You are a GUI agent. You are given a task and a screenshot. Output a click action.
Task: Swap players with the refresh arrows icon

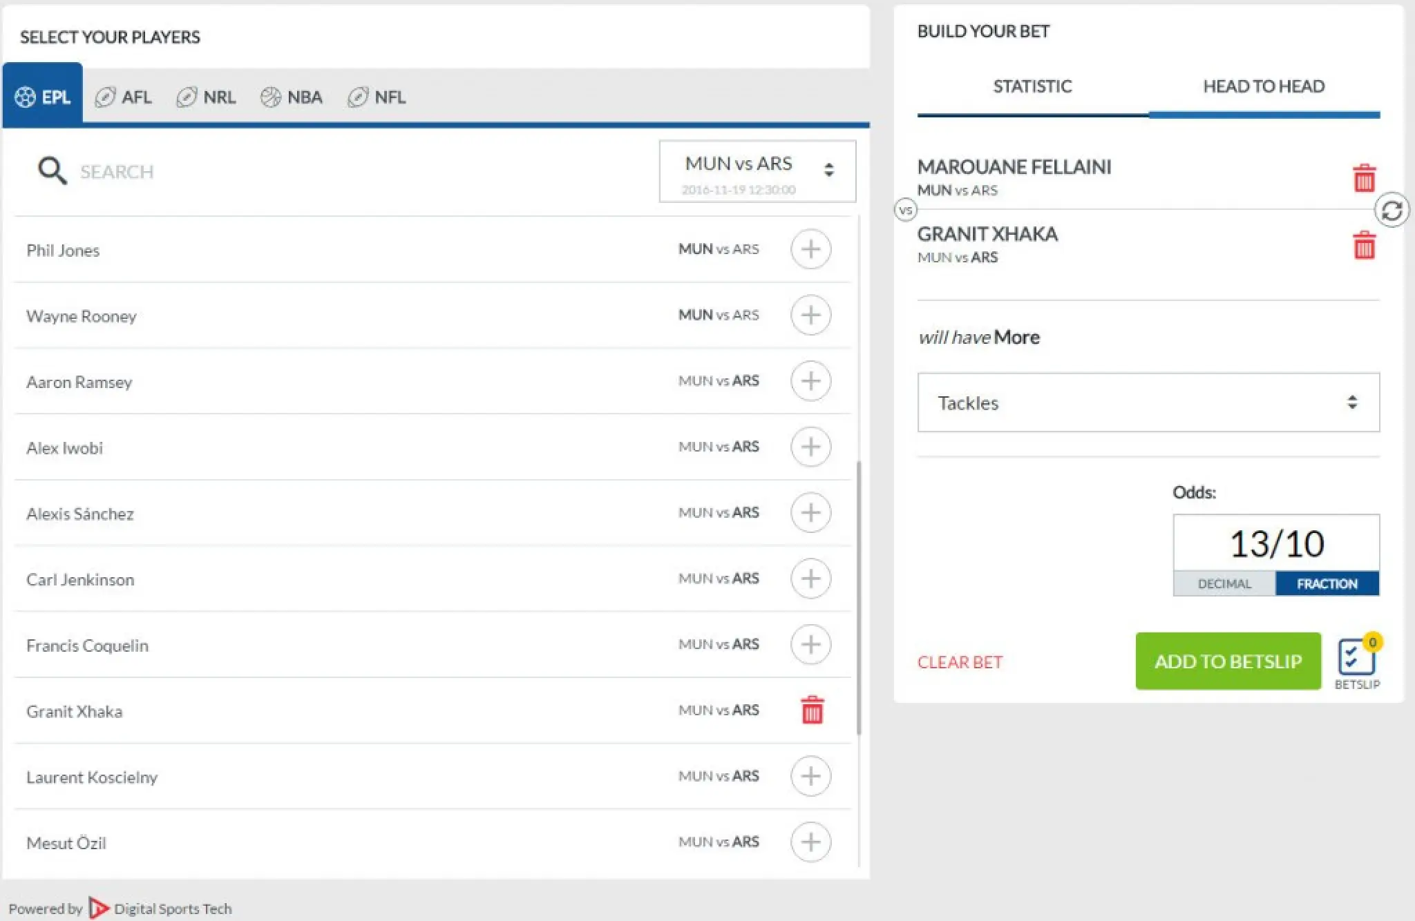coord(1392,210)
